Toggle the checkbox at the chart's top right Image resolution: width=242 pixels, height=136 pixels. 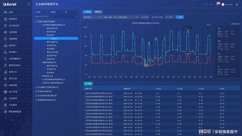point(231,24)
